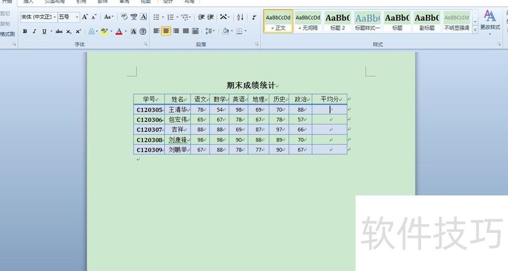Align text to the left
508x271 pixels.
[x=156, y=31]
